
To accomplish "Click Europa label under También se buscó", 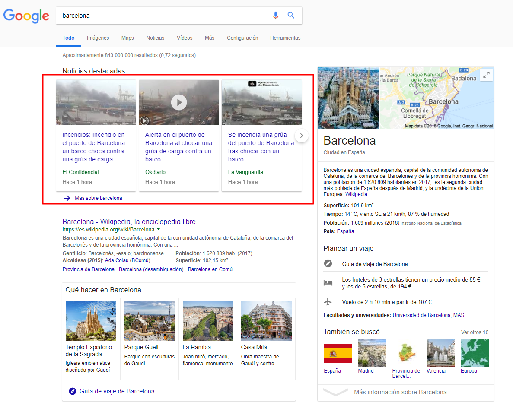I will (x=469, y=371).
